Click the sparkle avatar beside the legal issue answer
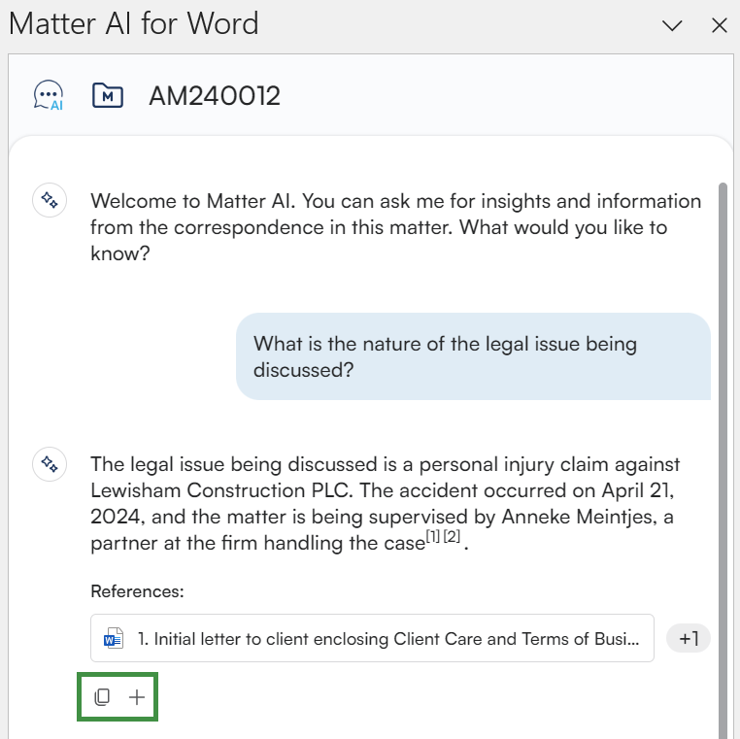740x739 pixels. pos(49,464)
